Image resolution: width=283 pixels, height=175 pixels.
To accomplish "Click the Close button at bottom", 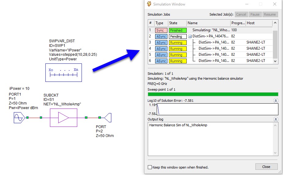I will (x=266, y=167).
